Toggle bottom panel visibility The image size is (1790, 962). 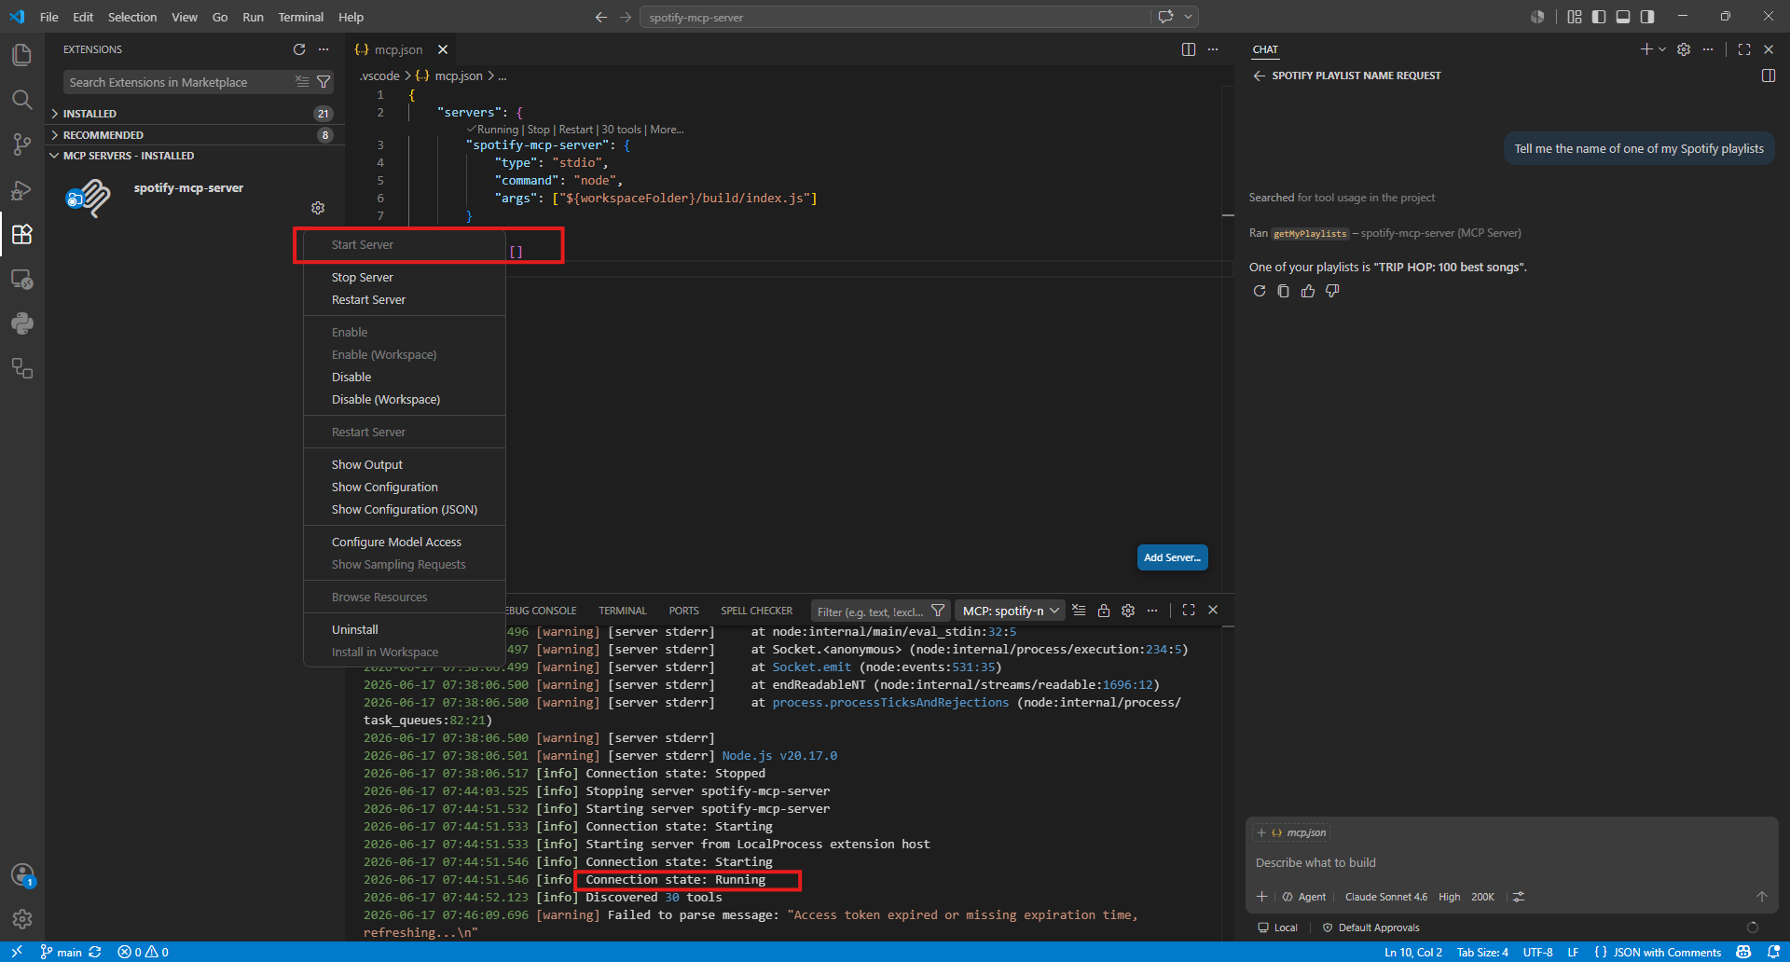pos(1623,17)
